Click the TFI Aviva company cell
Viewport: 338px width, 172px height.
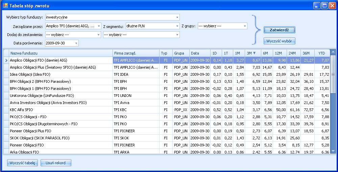click(136, 103)
